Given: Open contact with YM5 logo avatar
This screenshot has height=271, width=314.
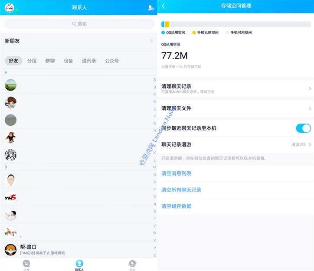Looking at the screenshot, I should pos(10,197).
